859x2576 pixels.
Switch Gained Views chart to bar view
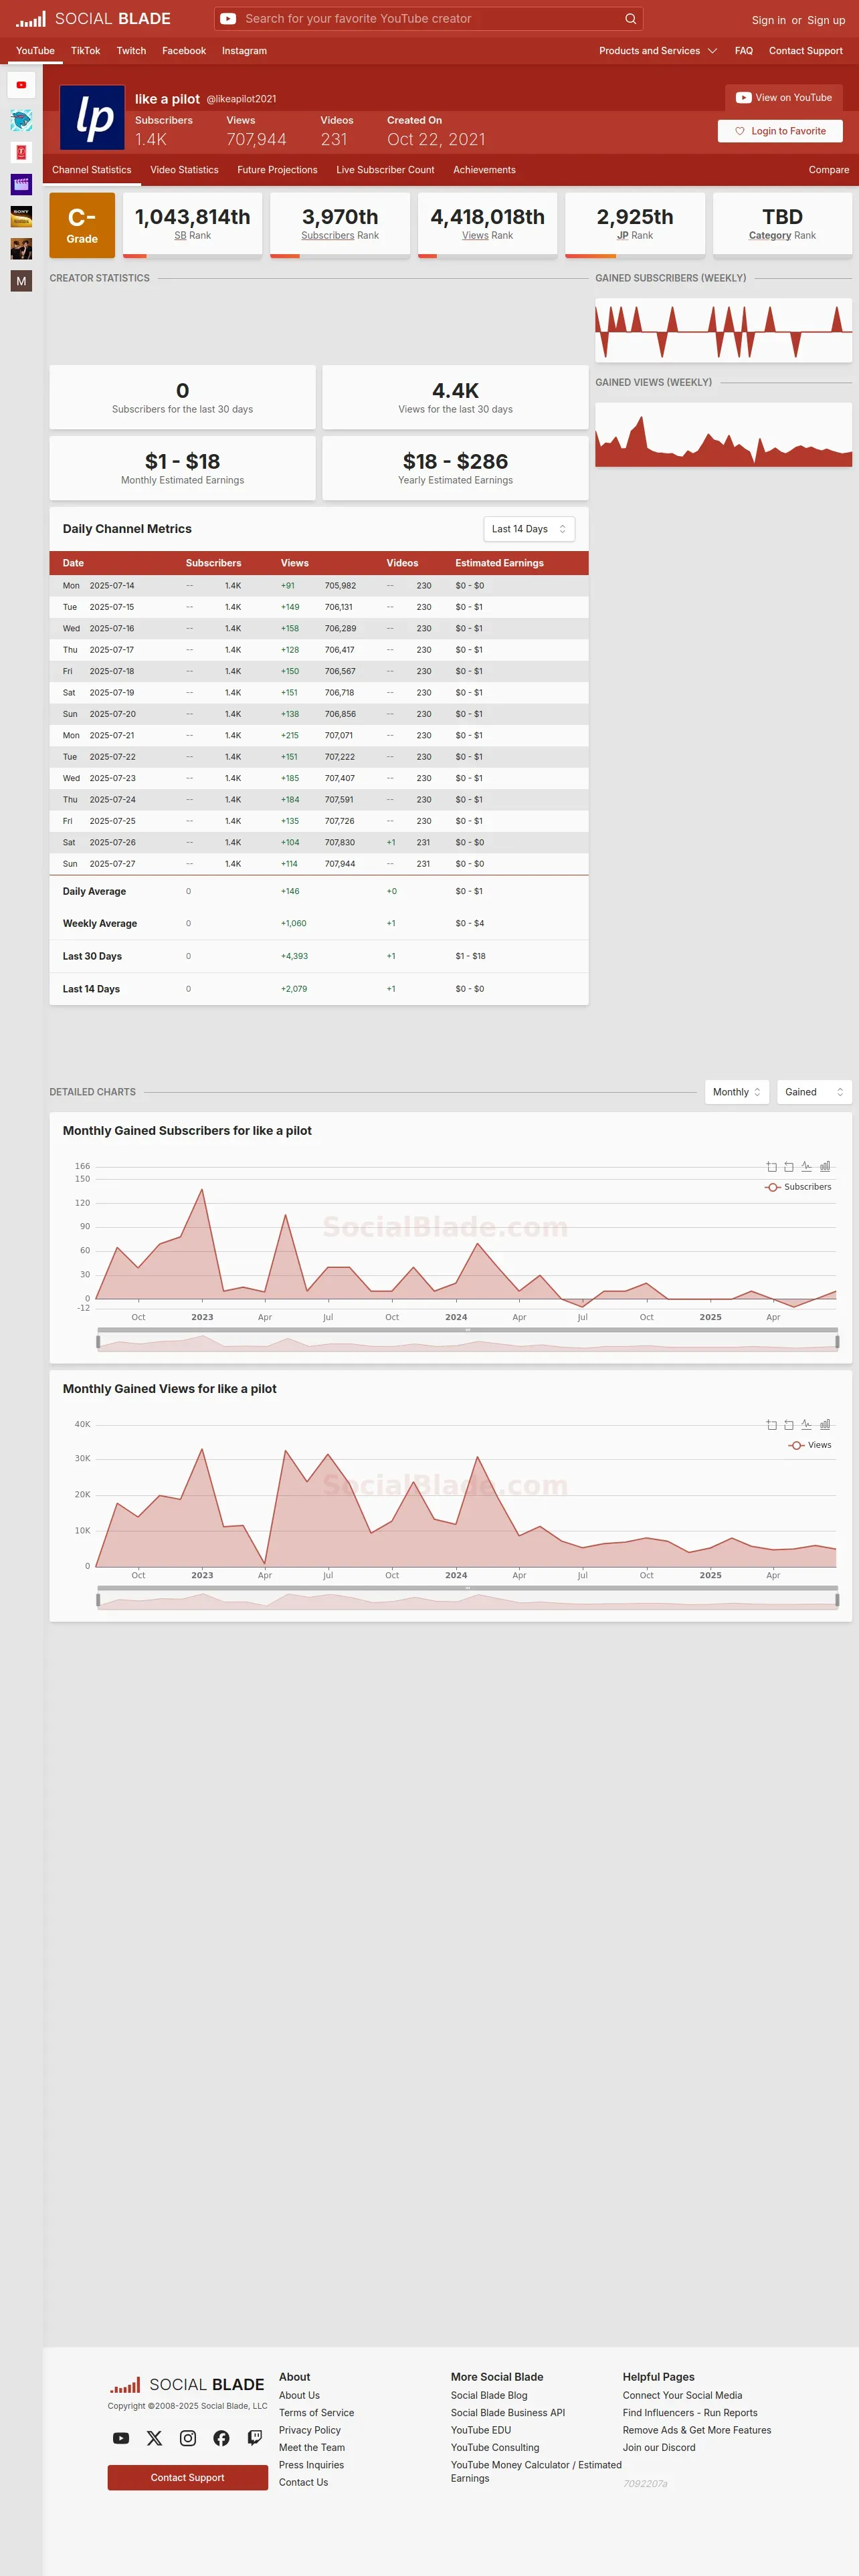point(825,1425)
